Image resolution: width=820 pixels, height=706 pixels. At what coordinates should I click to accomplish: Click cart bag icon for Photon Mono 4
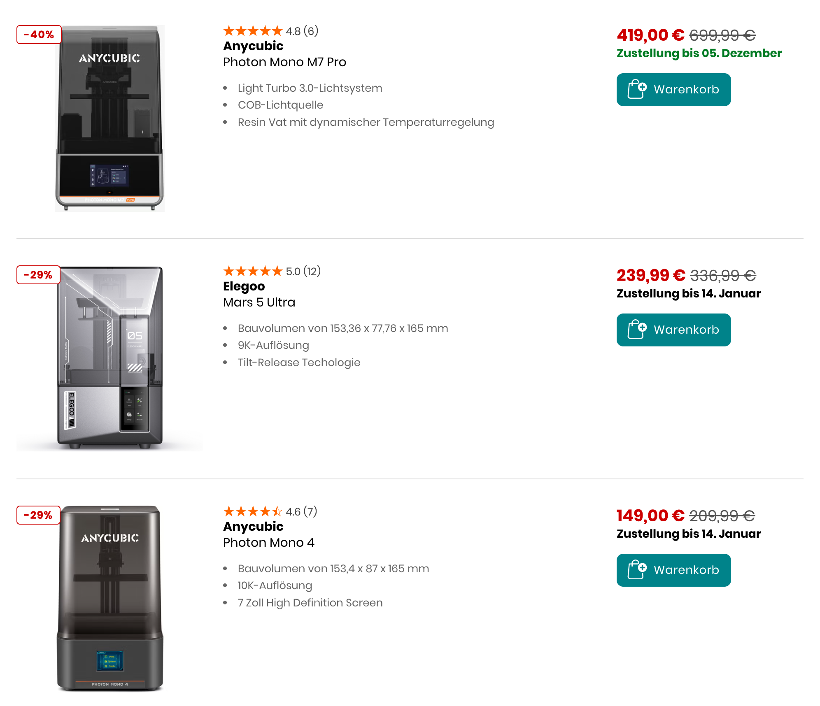tap(636, 570)
